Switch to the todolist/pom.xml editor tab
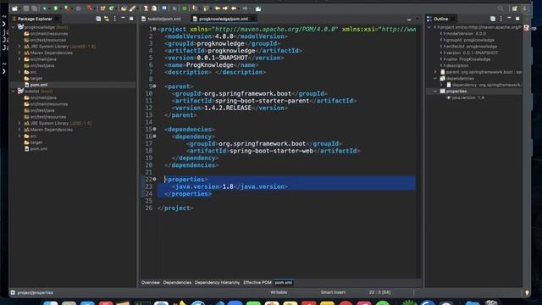 pyautogui.click(x=162, y=19)
